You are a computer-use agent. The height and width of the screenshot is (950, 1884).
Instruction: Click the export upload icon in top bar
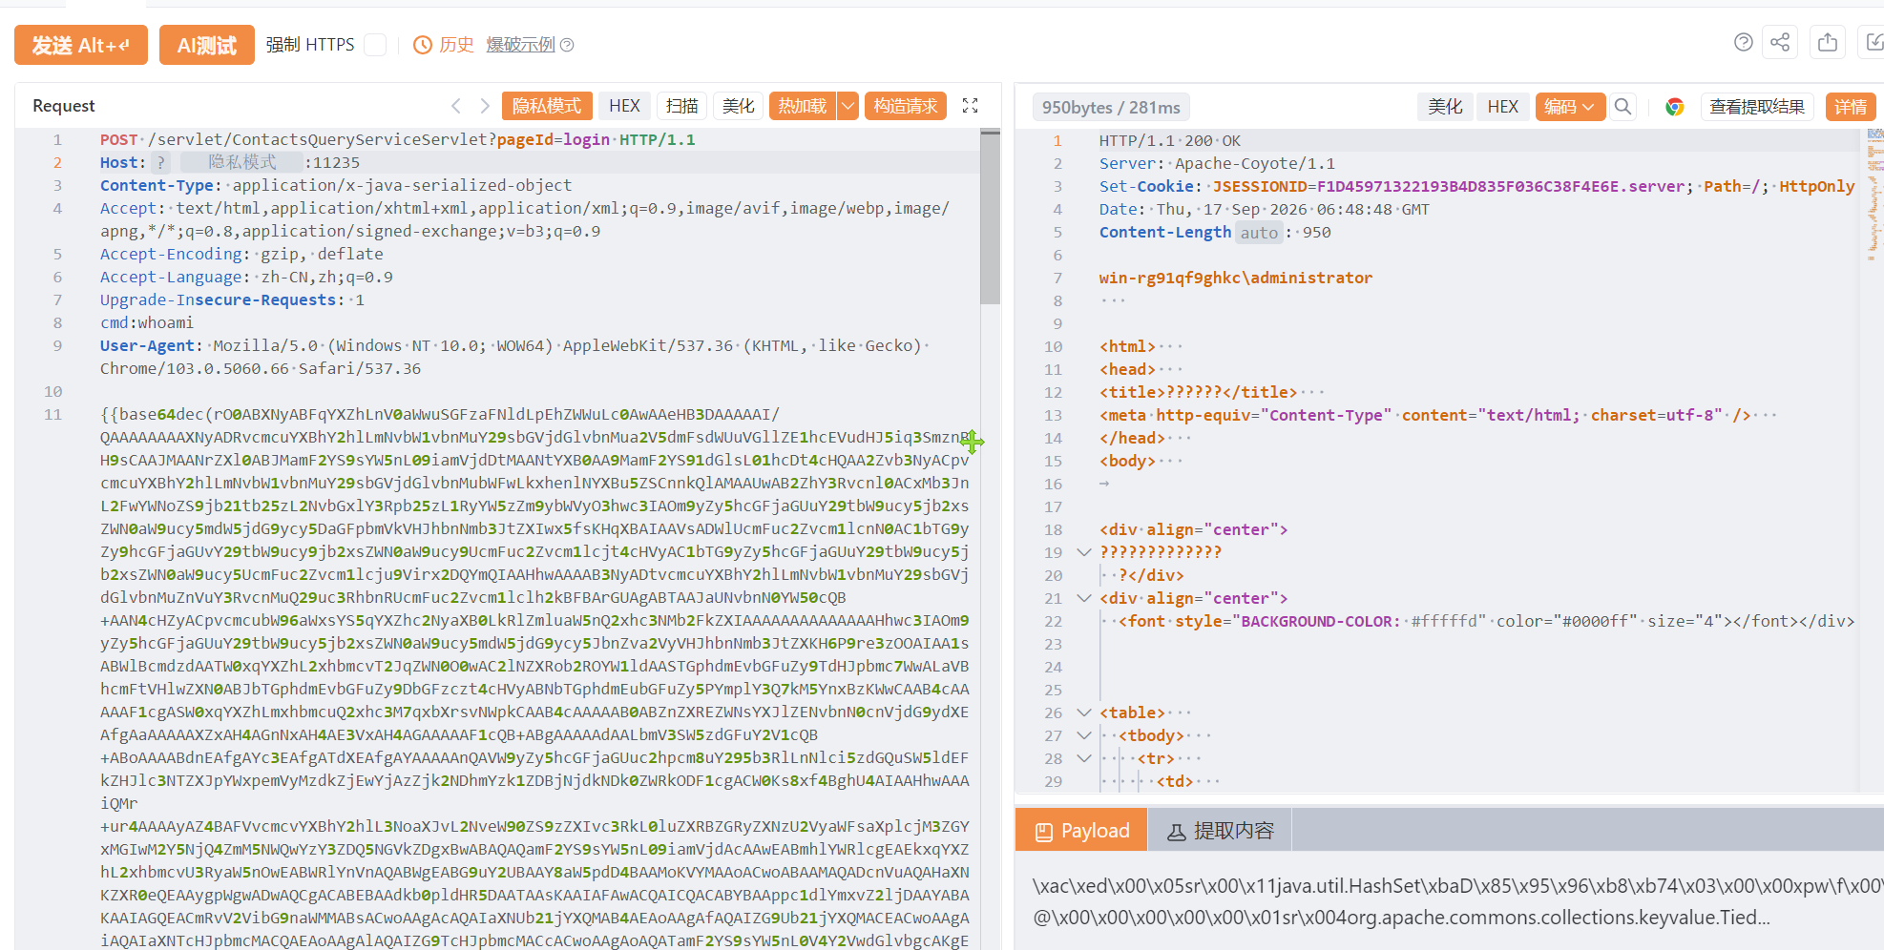[1828, 42]
